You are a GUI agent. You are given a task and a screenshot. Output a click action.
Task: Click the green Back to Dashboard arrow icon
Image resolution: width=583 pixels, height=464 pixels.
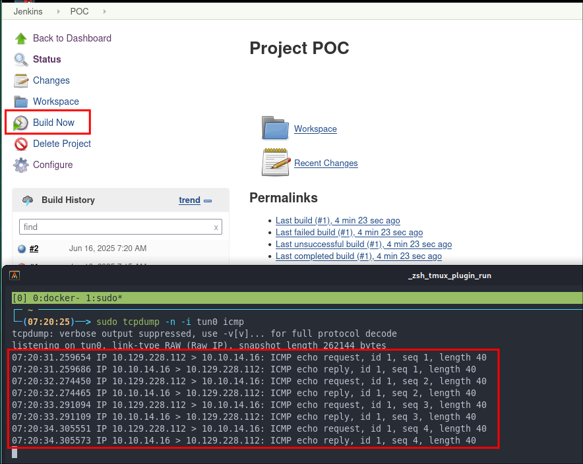[21, 38]
